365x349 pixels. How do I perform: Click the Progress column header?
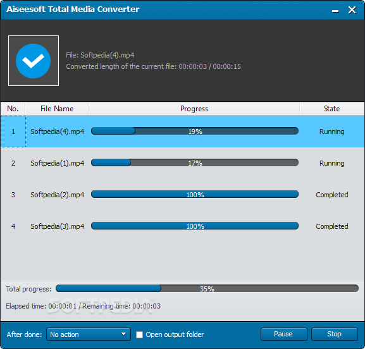click(194, 109)
